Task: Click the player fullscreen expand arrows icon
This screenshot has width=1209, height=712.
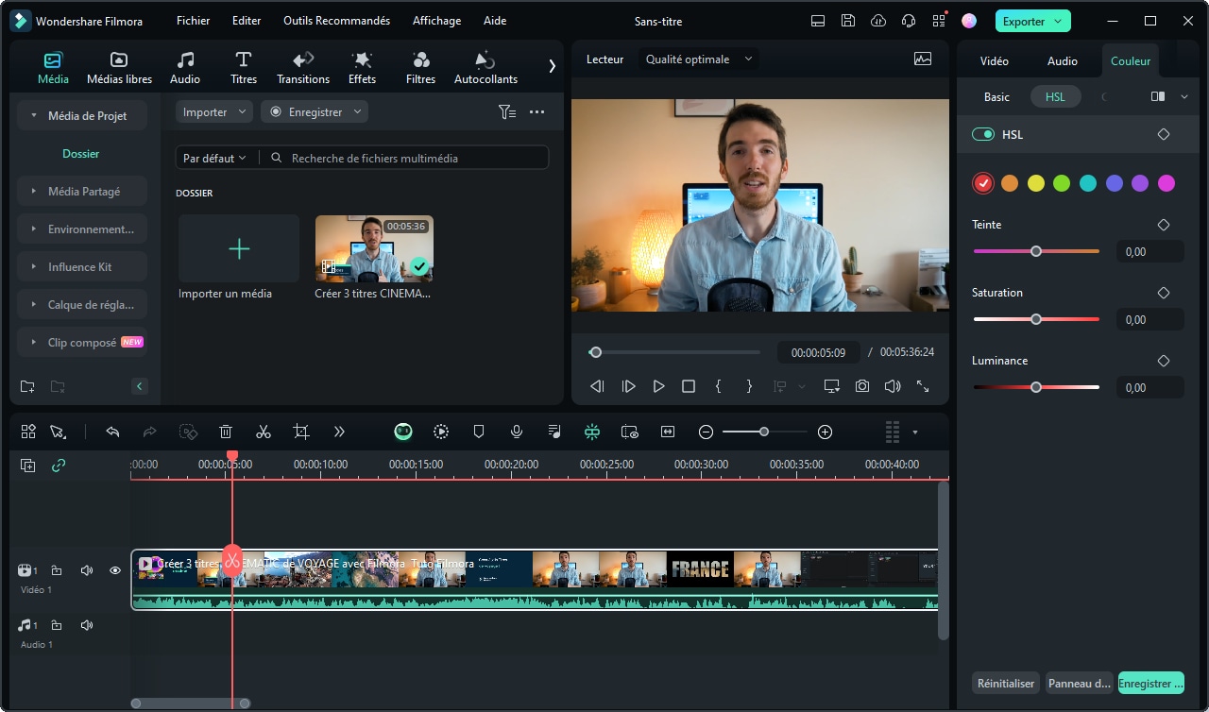Action: (x=923, y=386)
